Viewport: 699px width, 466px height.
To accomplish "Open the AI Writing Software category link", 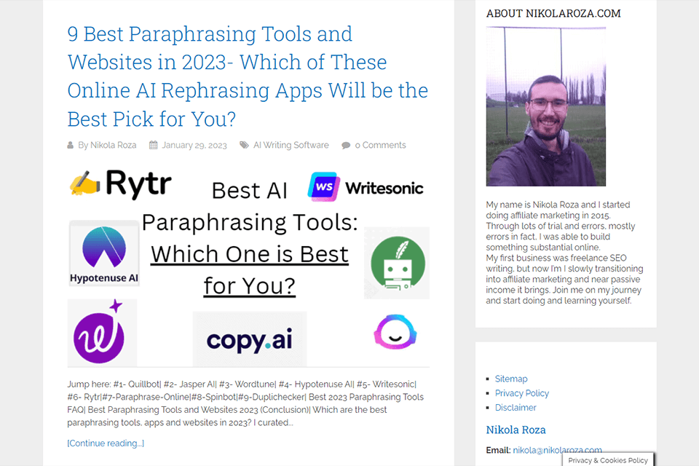I will pos(291,145).
